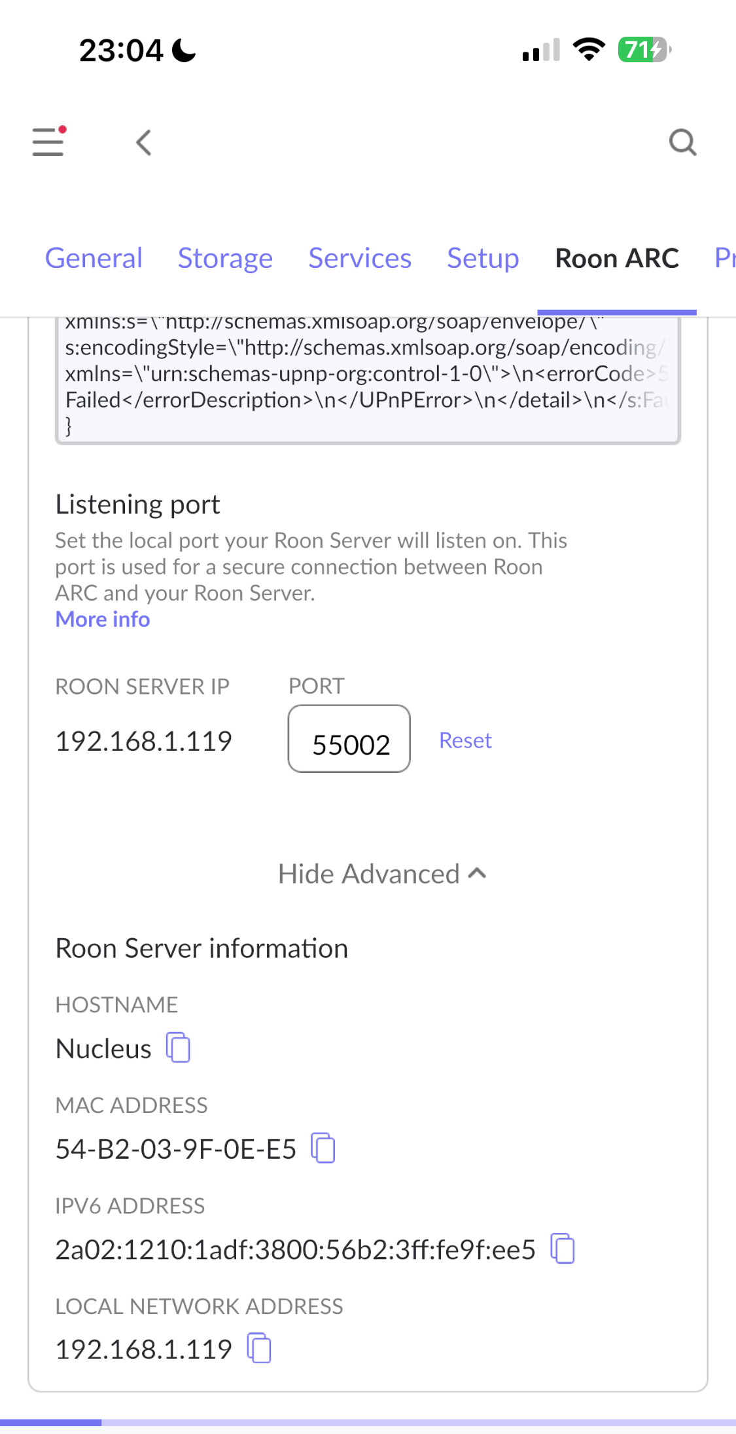This screenshot has width=736, height=1434.
Task: Copy the IPv6 address
Action: pyautogui.click(x=563, y=1248)
